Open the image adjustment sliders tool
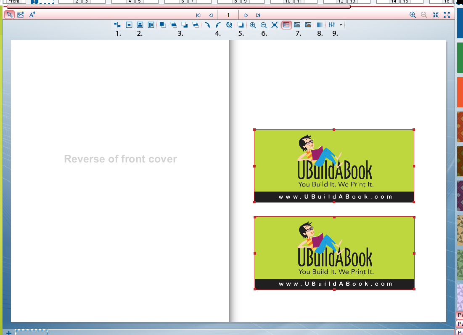Viewport: 463px width, 335px height. click(x=332, y=25)
